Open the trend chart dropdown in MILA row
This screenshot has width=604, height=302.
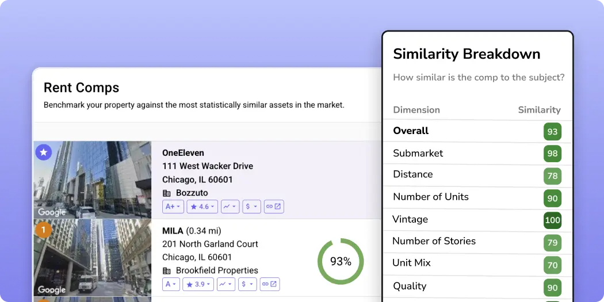[x=226, y=284]
